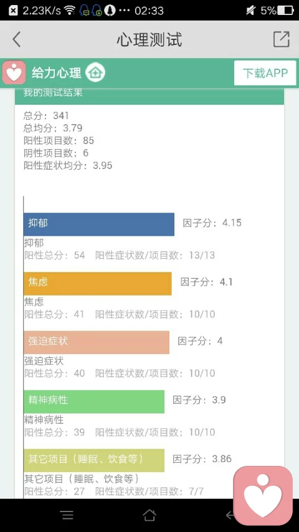
Task: Tap the 心理测试 page title
Action: [x=149, y=39]
